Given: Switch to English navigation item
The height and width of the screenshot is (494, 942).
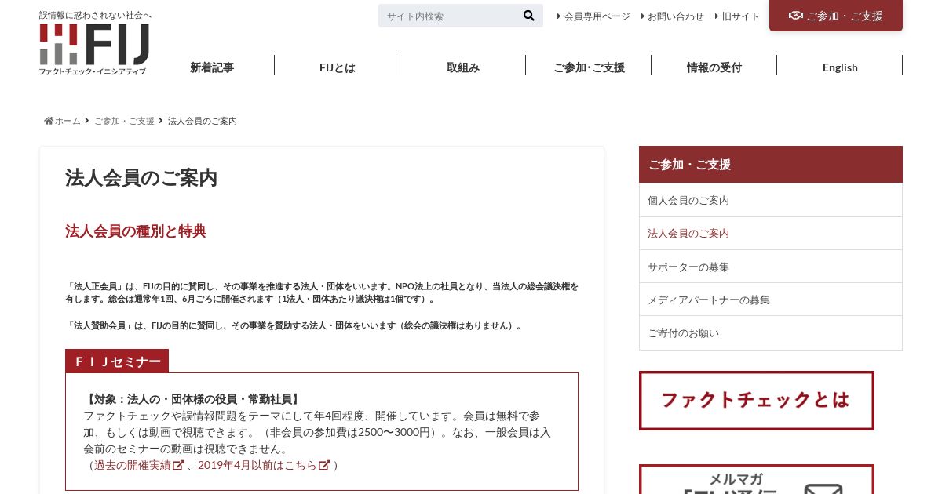Looking at the screenshot, I should pyautogui.click(x=840, y=67).
